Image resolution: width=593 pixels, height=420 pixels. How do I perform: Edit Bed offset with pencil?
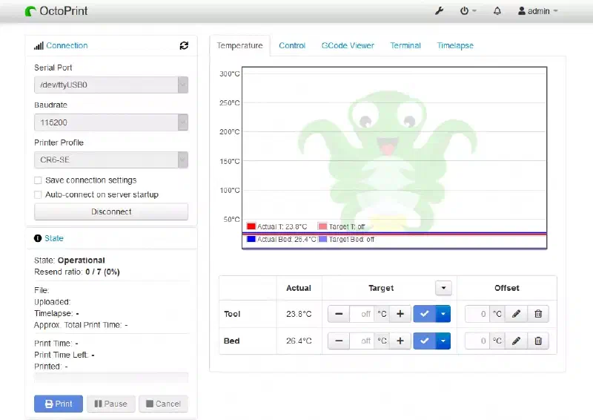(x=516, y=341)
